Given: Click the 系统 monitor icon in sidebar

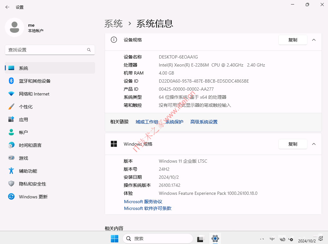Looking at the screenshot, I should tap(11, 68).
